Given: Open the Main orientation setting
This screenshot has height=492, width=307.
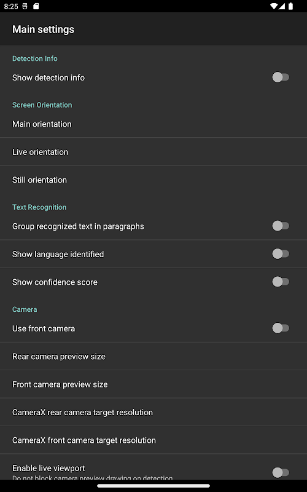Looking at the screenshot, I should point(153,124).
